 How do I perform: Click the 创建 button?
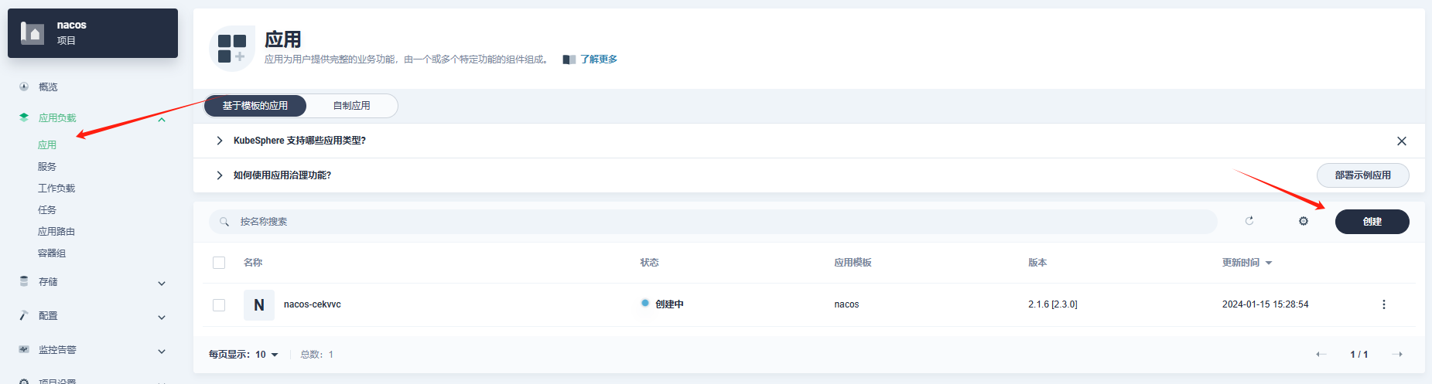point(1372,222)
